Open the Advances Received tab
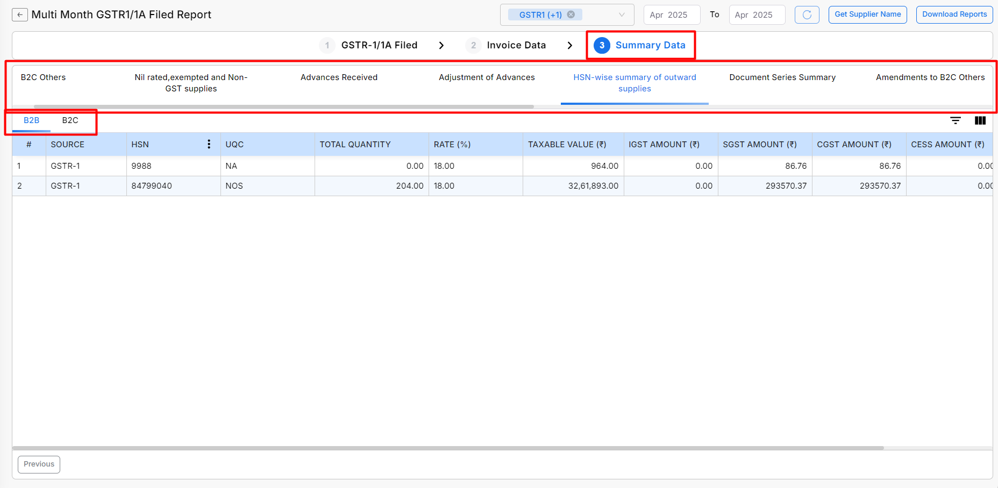The height and width of the screenshot is (488, 998). [x=339, y=77]
